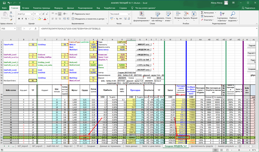Switch to Достаточность средств sheet tab
The width and height of the screenshot is (259, 152).
coord(202,146)
